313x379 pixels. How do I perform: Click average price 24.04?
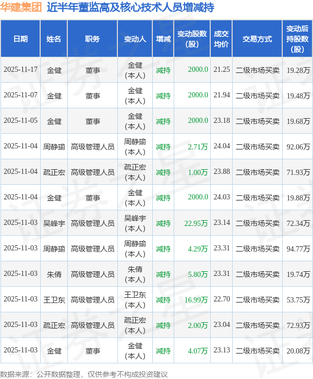222,146
